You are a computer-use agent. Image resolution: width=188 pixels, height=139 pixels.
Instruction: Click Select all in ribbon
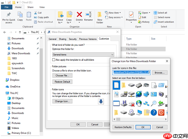[x=160, y=13]
